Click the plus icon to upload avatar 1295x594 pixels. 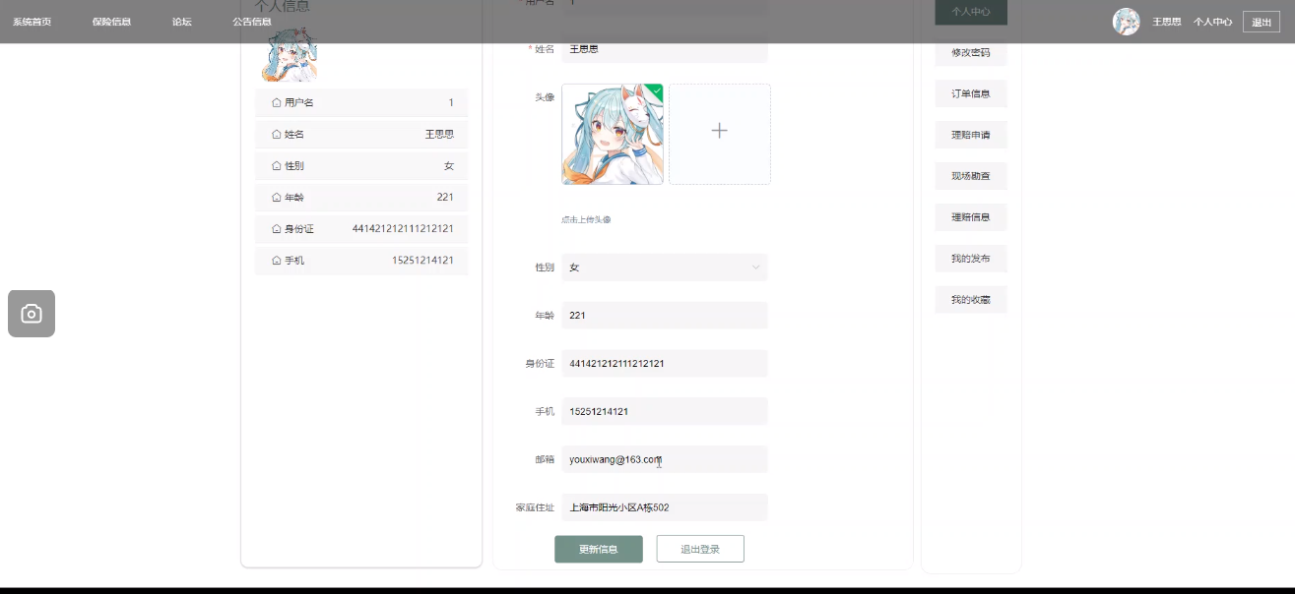click(719, 130)
